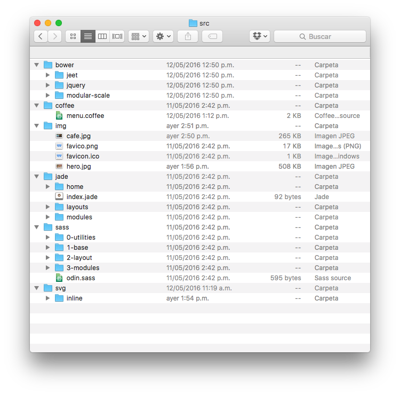This screenshot has height=395, width=400.
Task: Select the sass folder icon
Action: 48,227
